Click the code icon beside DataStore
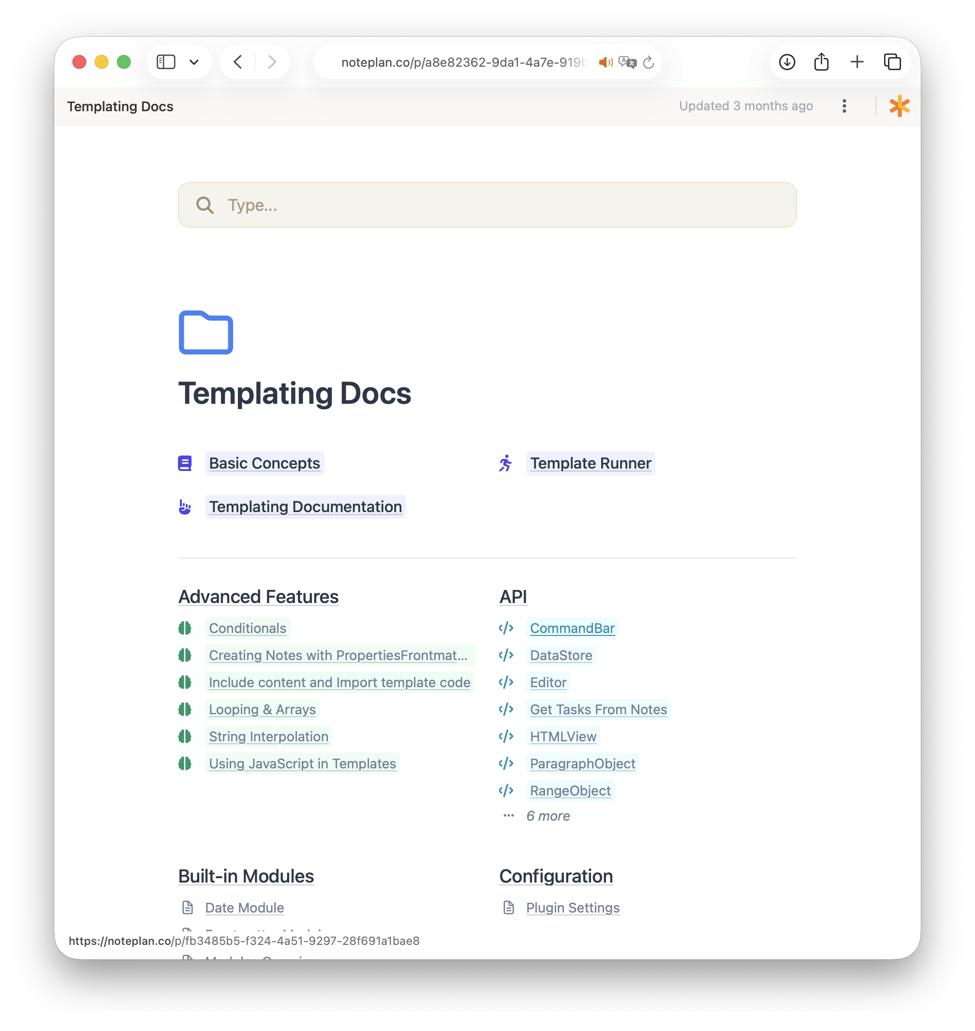 [x=506, y=655]
